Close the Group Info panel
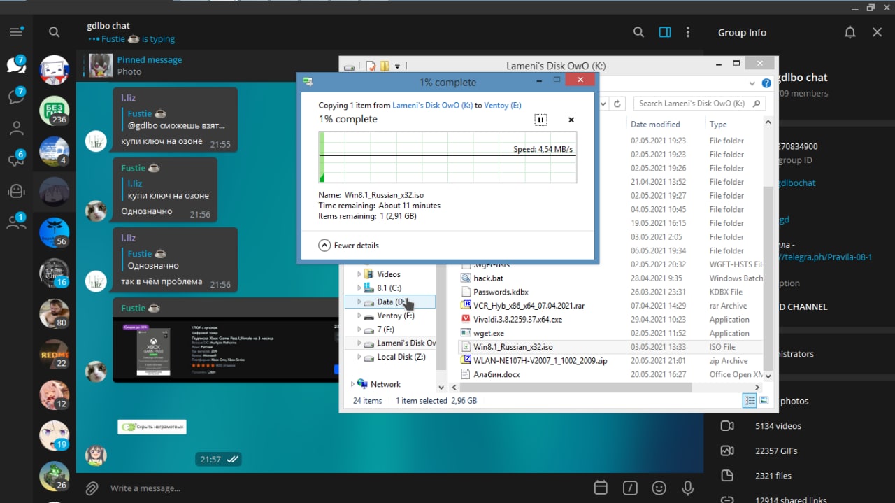 (878, 32)
